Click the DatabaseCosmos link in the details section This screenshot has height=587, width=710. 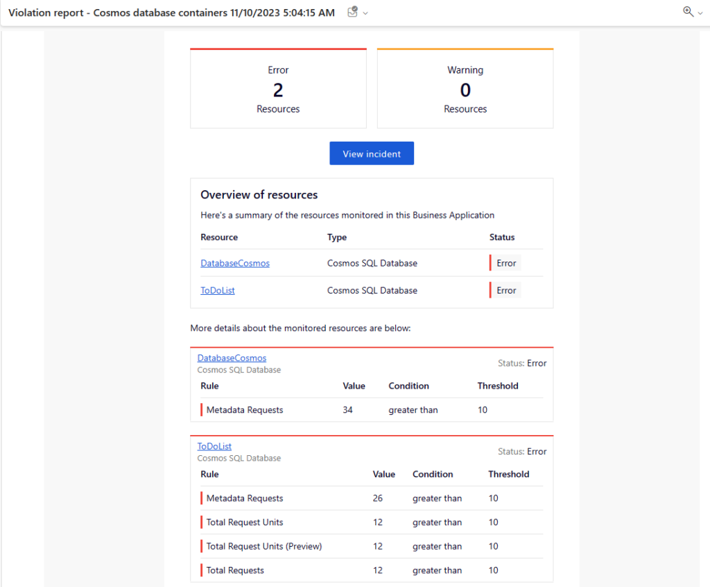[x=232, y=357]
